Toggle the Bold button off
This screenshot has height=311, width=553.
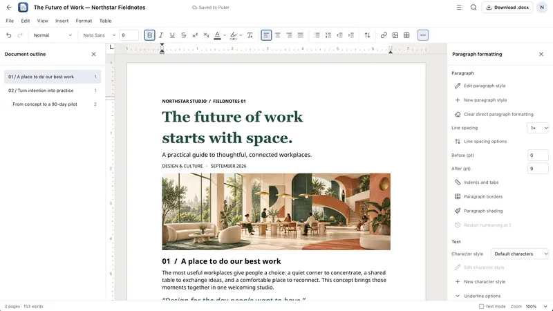(x=149, y=35)
